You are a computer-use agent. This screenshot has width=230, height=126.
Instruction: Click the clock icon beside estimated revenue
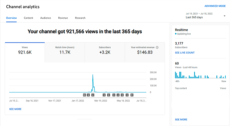tap(157, 48)
